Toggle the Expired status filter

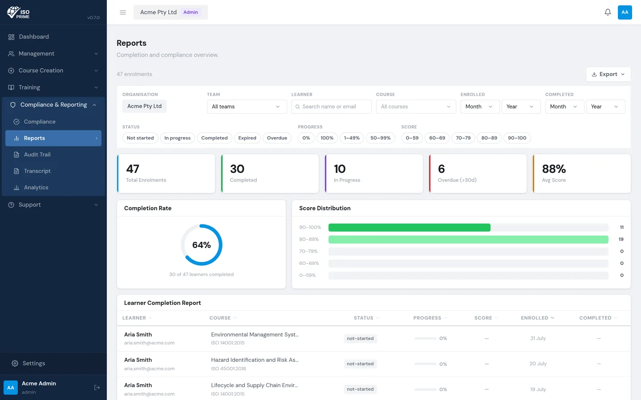click(x=247, y=138)
